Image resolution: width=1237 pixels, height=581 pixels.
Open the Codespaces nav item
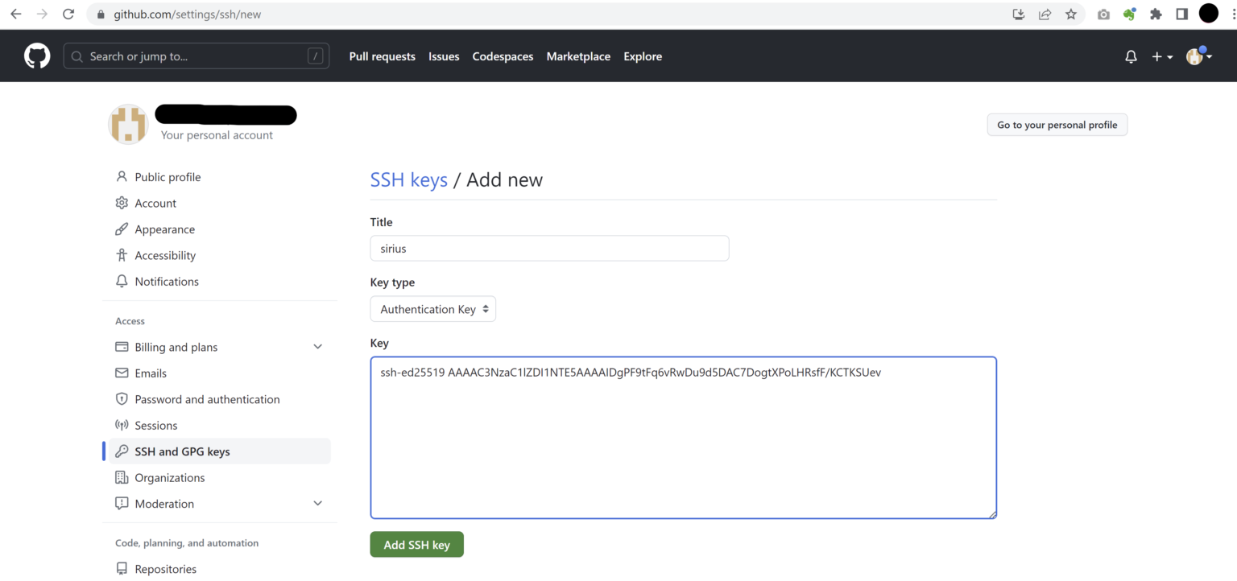click(x=503, y=56)
